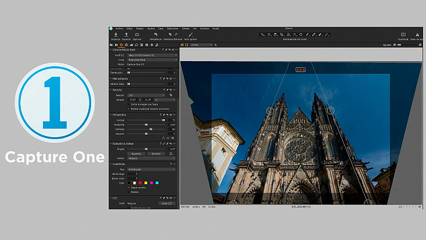
Task: Adjust the Ángulo rotation slider
Action: (146, 149)
